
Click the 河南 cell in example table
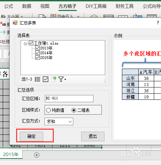pos(131,84)
